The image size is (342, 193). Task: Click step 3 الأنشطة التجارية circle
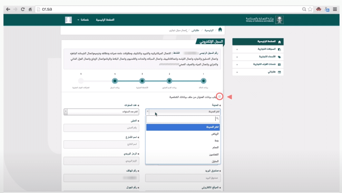coord(142,81)
